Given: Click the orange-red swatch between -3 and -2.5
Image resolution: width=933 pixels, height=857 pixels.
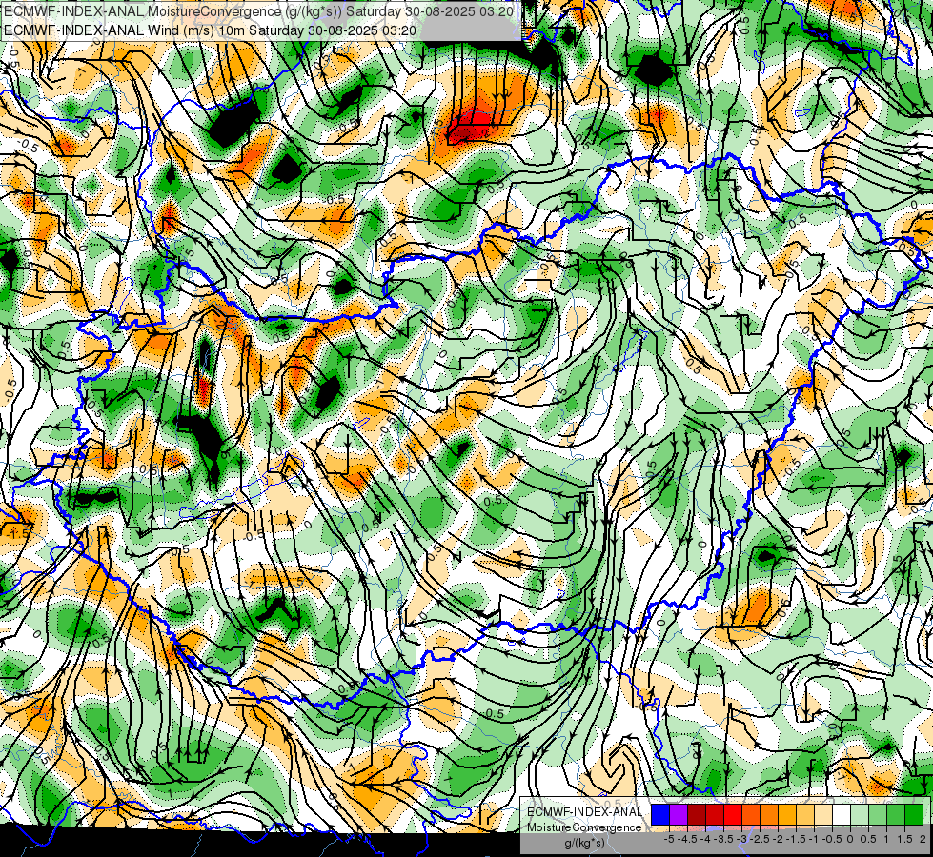Looking at the screenshot, I should (751, 815).
